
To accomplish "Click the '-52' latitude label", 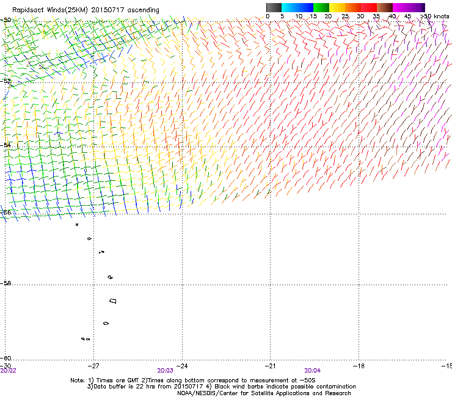I will point(5,81).
